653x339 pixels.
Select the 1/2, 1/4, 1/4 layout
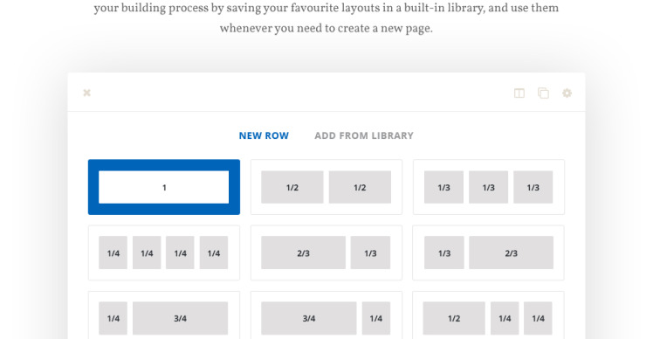[489, 315]
